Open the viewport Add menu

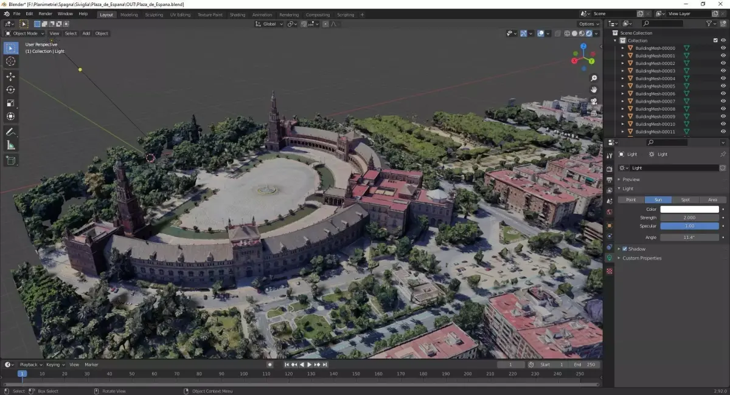tap(86, 33)
